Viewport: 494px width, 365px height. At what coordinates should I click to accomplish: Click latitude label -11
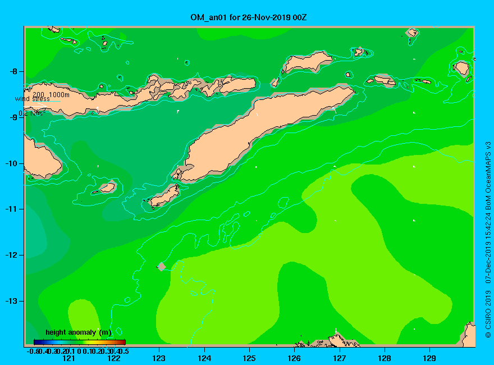[x=12, y=209]
